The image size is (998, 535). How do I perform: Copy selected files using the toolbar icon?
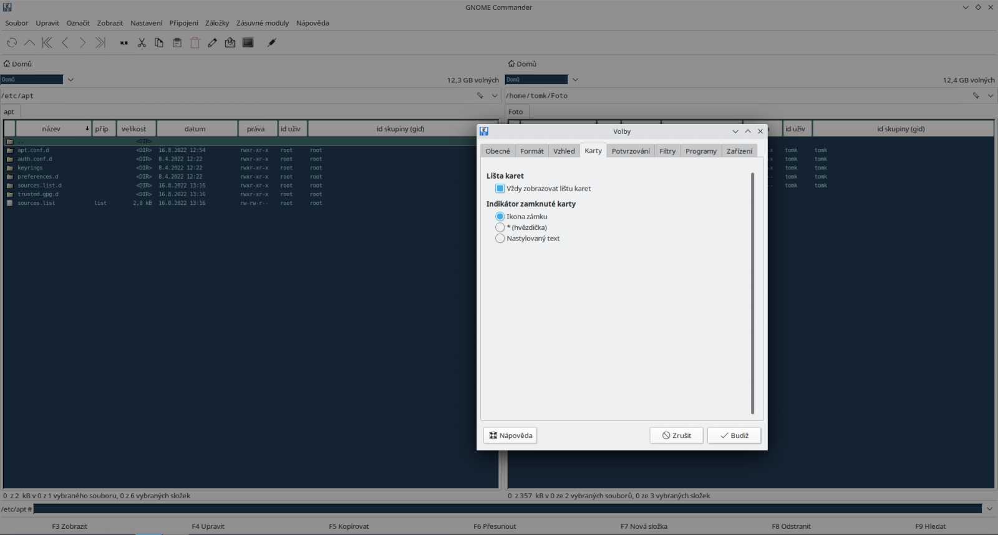coord(159,43)
